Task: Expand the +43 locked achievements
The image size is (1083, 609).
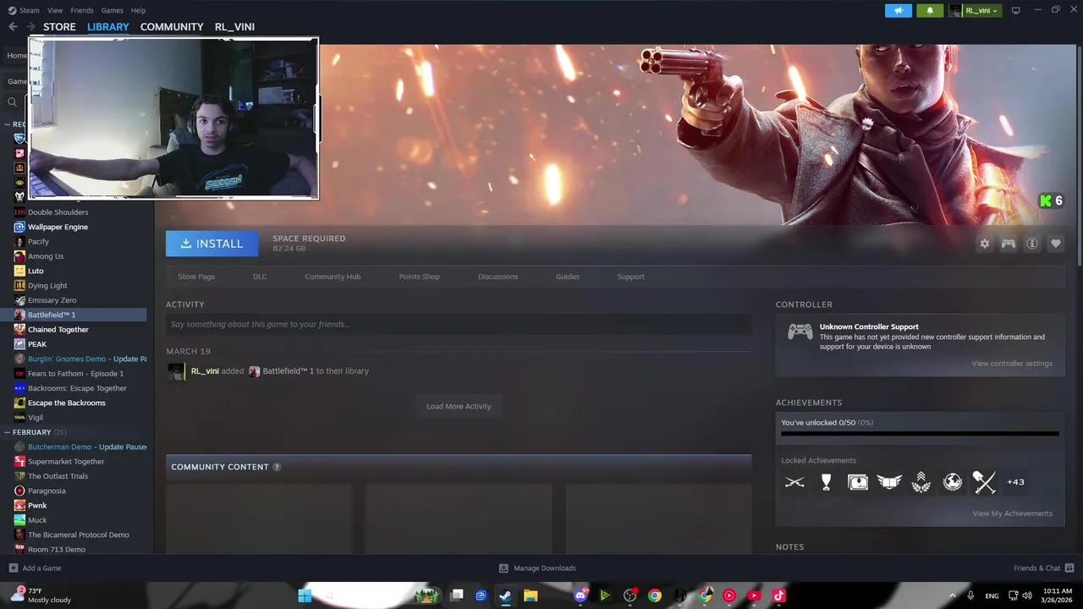Action: 1015,482
